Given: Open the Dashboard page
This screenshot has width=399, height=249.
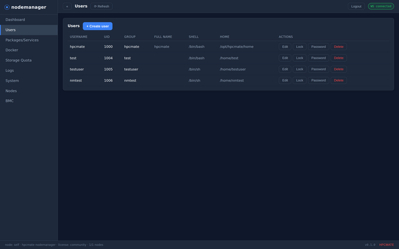Looking at the screenshot, I should (29, 19).
